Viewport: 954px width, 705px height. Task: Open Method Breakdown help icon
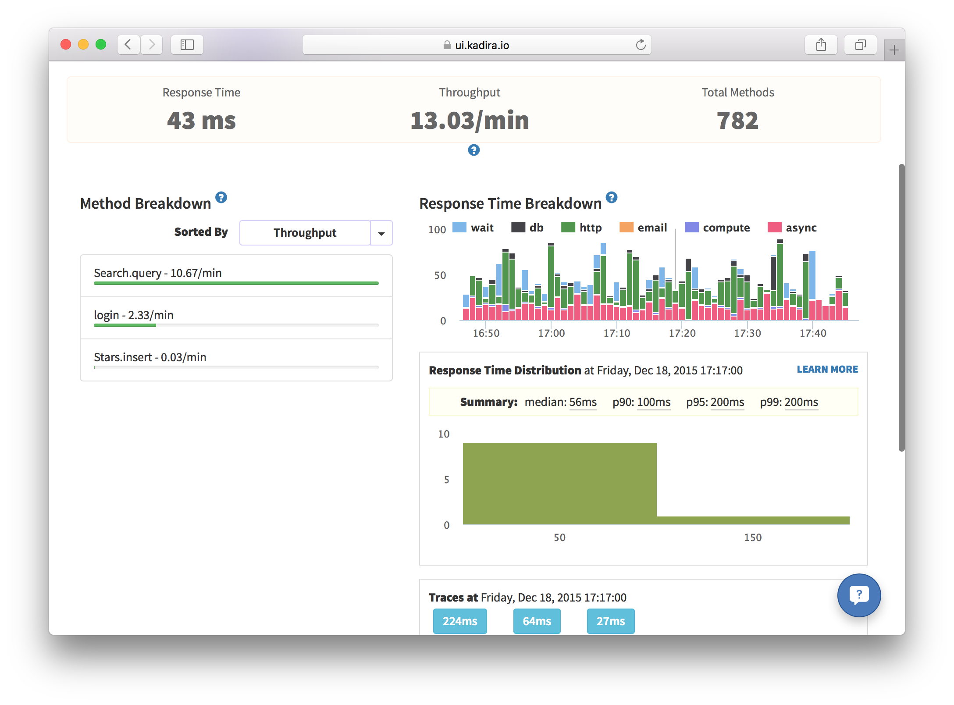point(221,197)
